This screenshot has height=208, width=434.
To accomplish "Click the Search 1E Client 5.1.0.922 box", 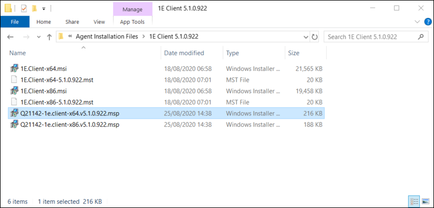I will (376, 37).
